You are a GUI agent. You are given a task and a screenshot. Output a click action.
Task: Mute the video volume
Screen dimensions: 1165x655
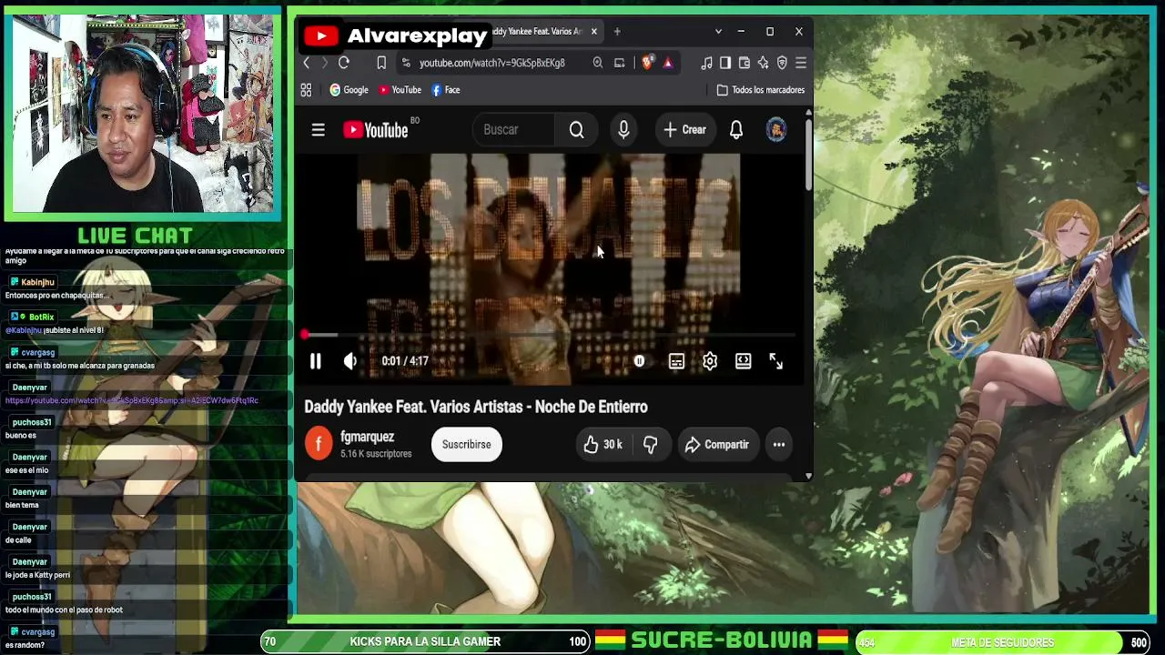tap(350, 361)
